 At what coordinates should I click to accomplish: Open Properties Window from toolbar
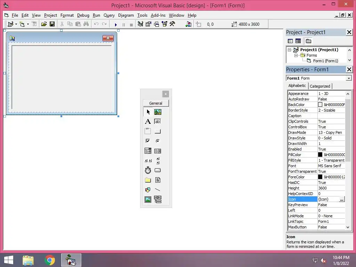click(148, 24)
